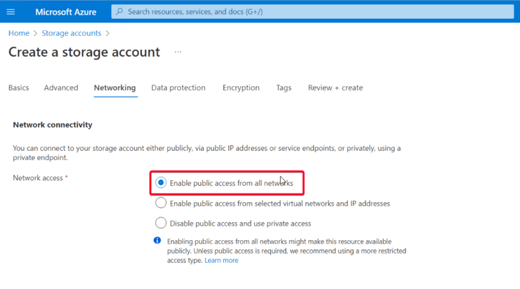Switch to the Advanced tab
520x289 pixels.
coord(61,88)
